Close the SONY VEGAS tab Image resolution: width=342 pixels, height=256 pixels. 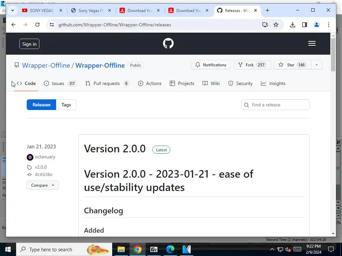pos(61,10)
